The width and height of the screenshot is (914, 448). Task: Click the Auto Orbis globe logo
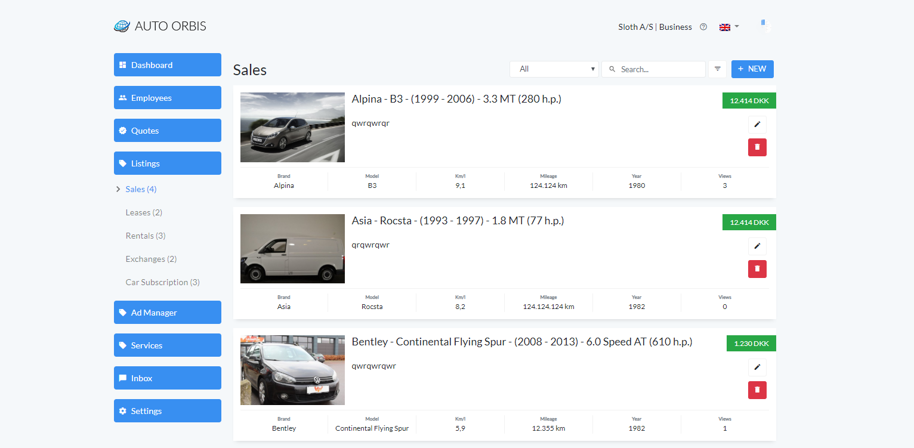pos(122,26)
